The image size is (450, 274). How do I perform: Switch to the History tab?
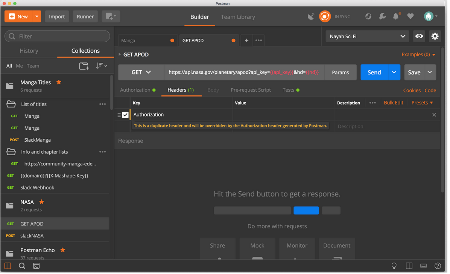(x=29, y=51)
